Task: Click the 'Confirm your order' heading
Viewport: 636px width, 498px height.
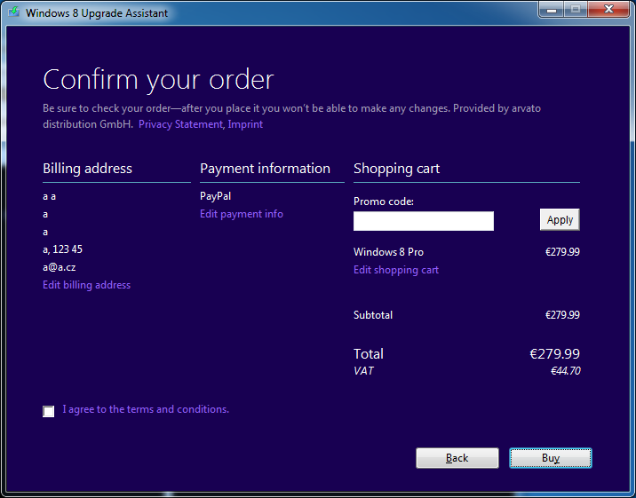Action: point(159,79)
